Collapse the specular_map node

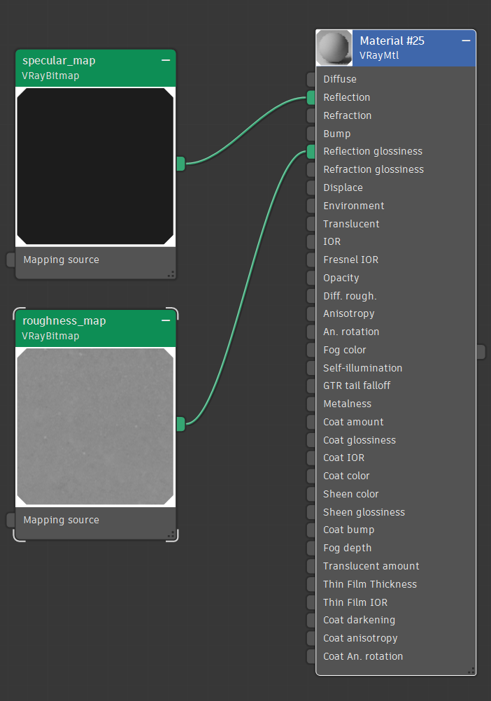click(x=166, y=61)
